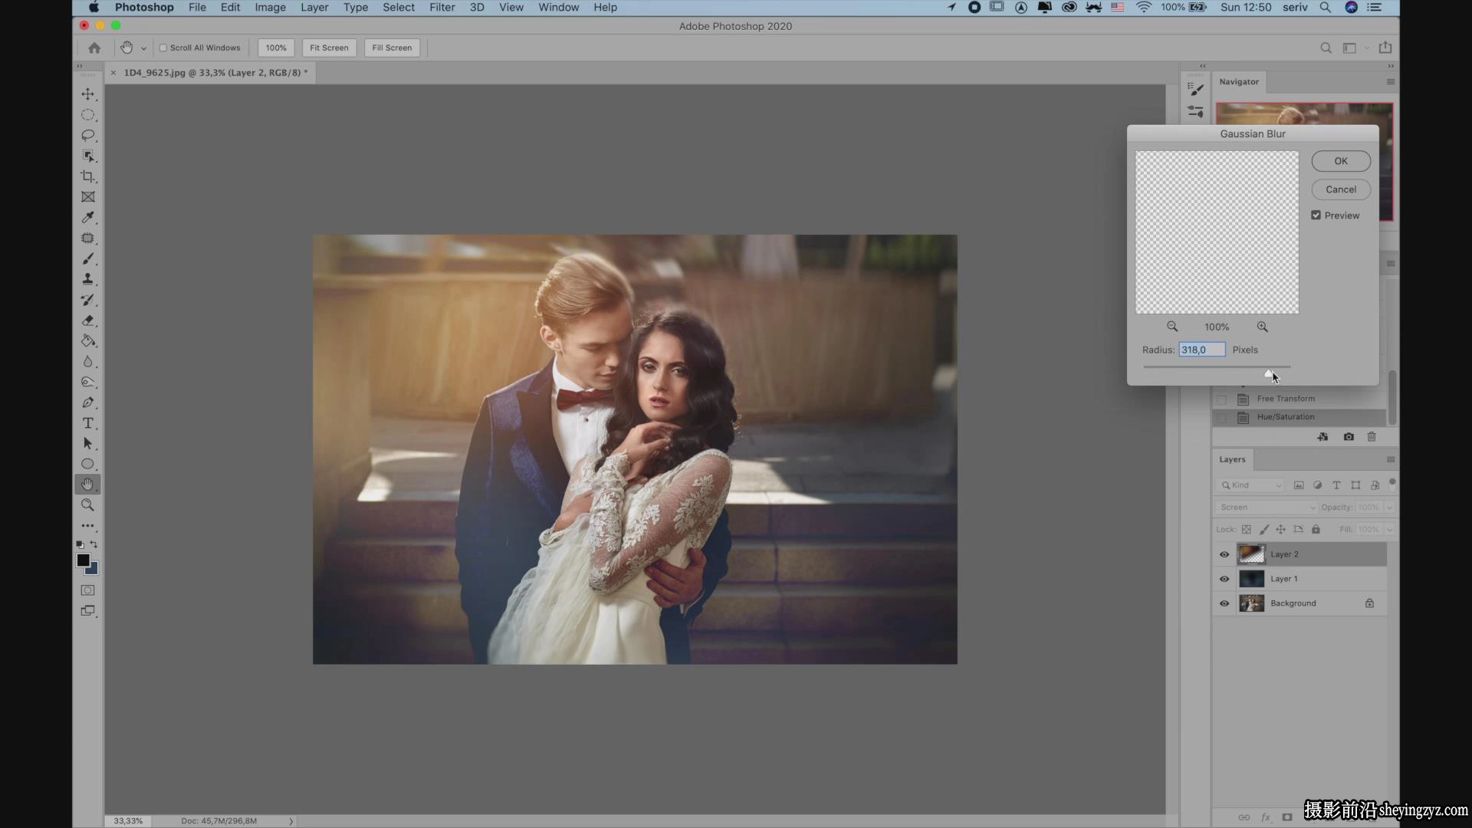The width and height of the screenshot is (1472, 828).
Task: Select the Blur tool
Action: click(x=88, y=361)
